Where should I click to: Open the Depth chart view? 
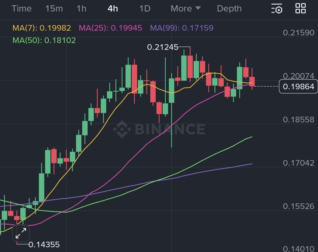pyautogui.click(x=229, y=9)
